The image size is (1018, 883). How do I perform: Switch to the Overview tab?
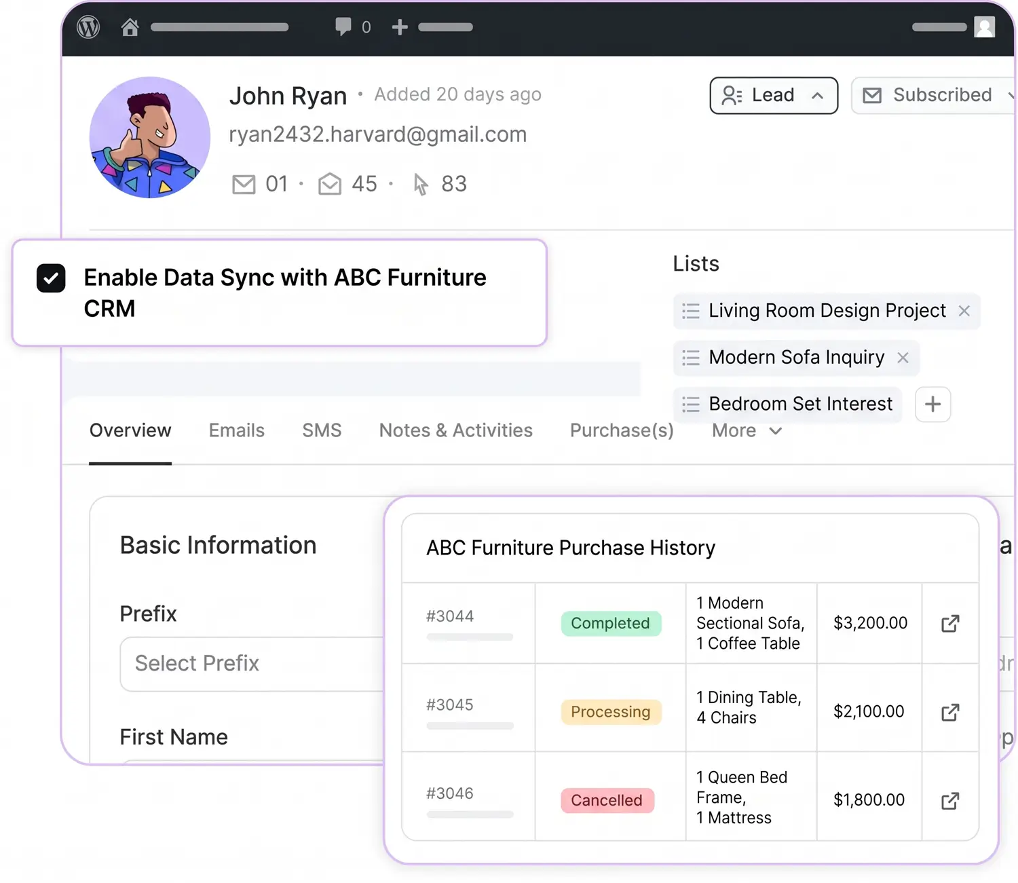130,431
